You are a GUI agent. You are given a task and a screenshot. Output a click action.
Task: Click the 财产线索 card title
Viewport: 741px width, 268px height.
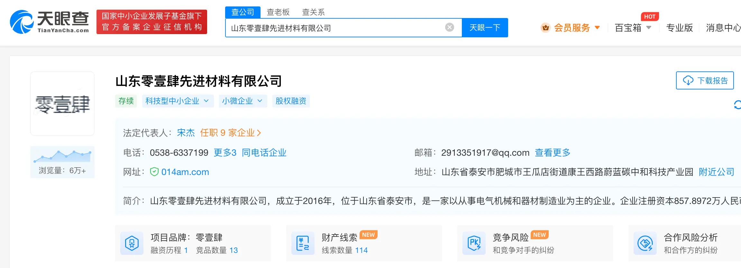coord(340,237)
